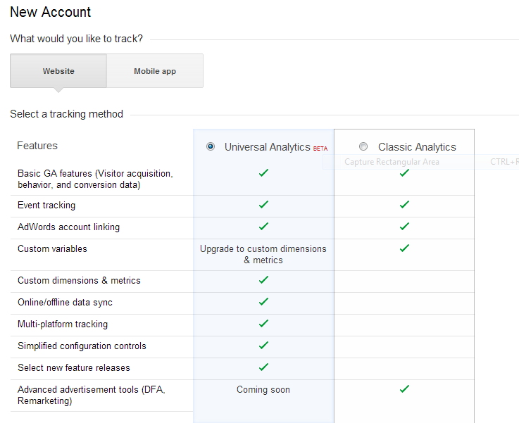Click the 'Event tracking' feature row label
Image resolution: width=519 pixels, height=423 pixels.
point(46,206)
